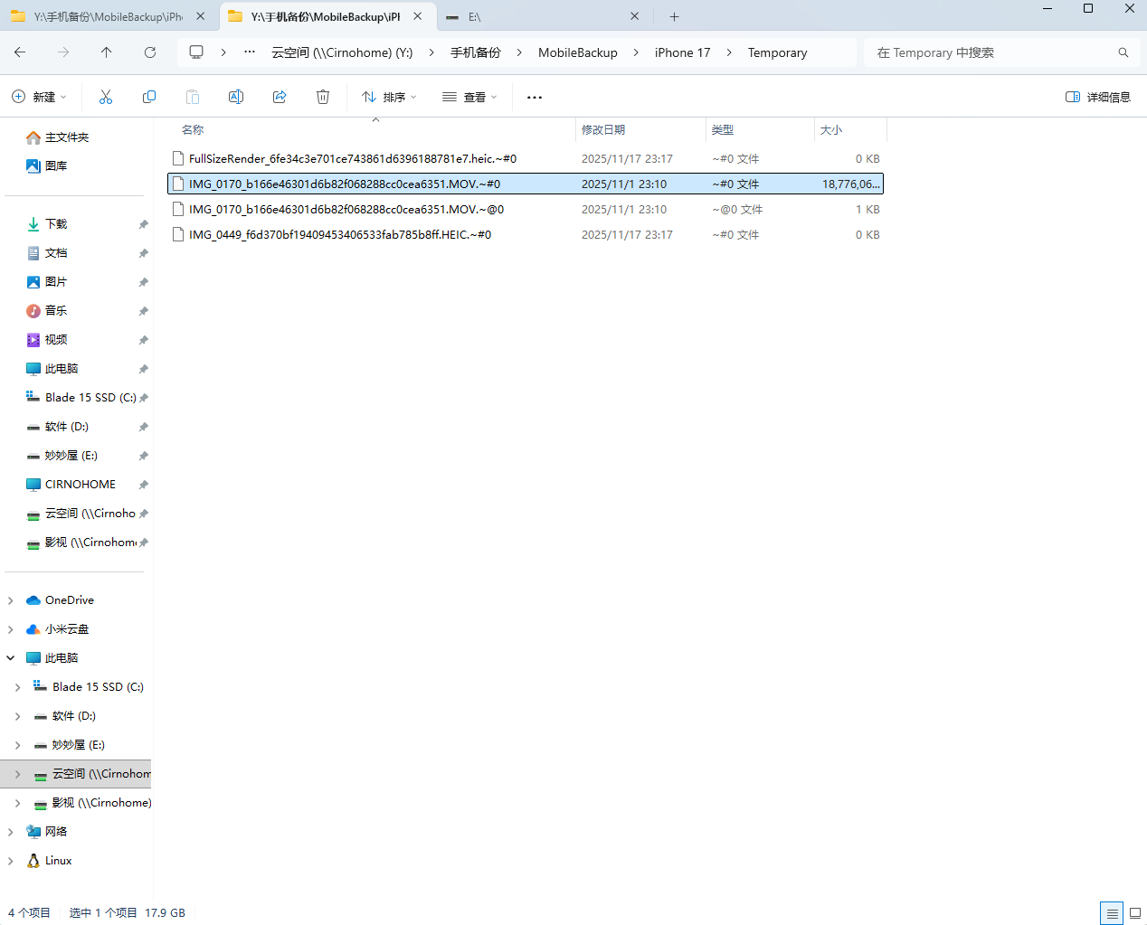The width and height of the screenshot is (1147, 925).
Task: Go back with the left arrow
Action: (x=20, y=52)
